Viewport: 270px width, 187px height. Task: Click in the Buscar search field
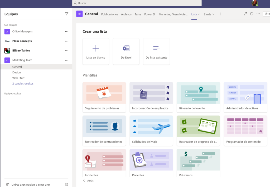[x=137, y=3]
